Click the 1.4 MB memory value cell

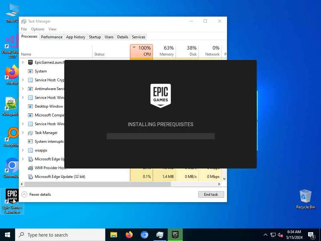click(164, 177)
